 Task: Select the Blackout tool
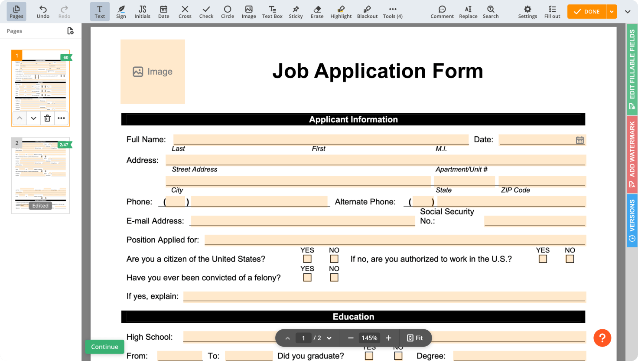tap(367, 11)
